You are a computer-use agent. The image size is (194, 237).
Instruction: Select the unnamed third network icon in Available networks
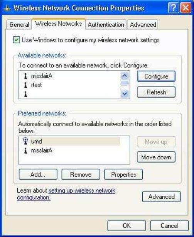(26, 94)
